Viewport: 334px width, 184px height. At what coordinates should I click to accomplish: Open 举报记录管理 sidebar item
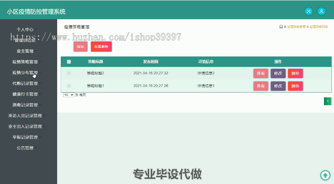pos(25,137)
